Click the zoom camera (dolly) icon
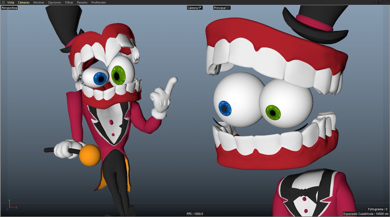 (x=378, y=2)
